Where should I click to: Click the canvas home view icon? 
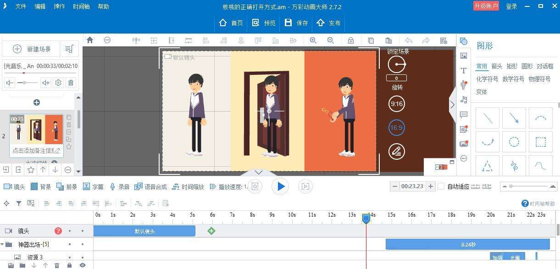[90, 40]
